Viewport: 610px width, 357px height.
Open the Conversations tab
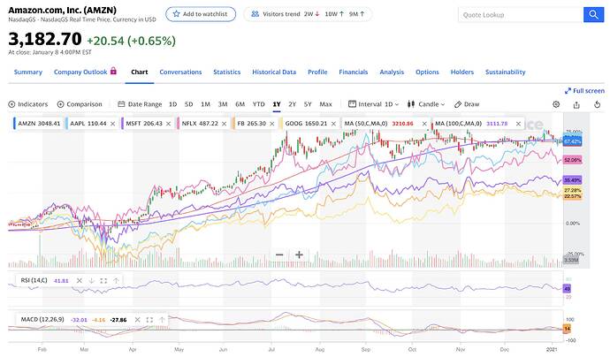[180, 72]
